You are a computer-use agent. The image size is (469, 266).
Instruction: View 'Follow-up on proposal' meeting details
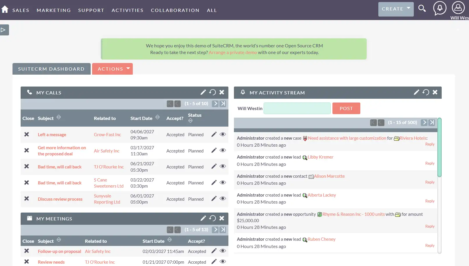pyautogui.click(x=223, y=251)
